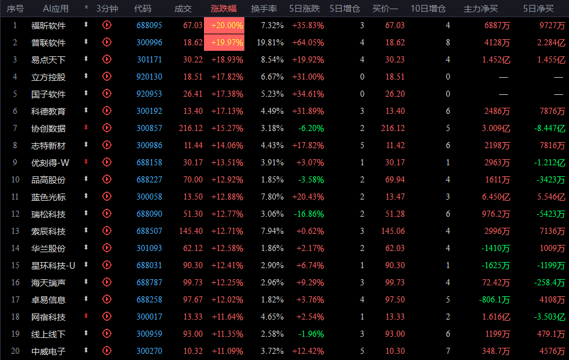Toggle the red marker next to 网宿科技
569x360 pixels.
coord(86,316)
